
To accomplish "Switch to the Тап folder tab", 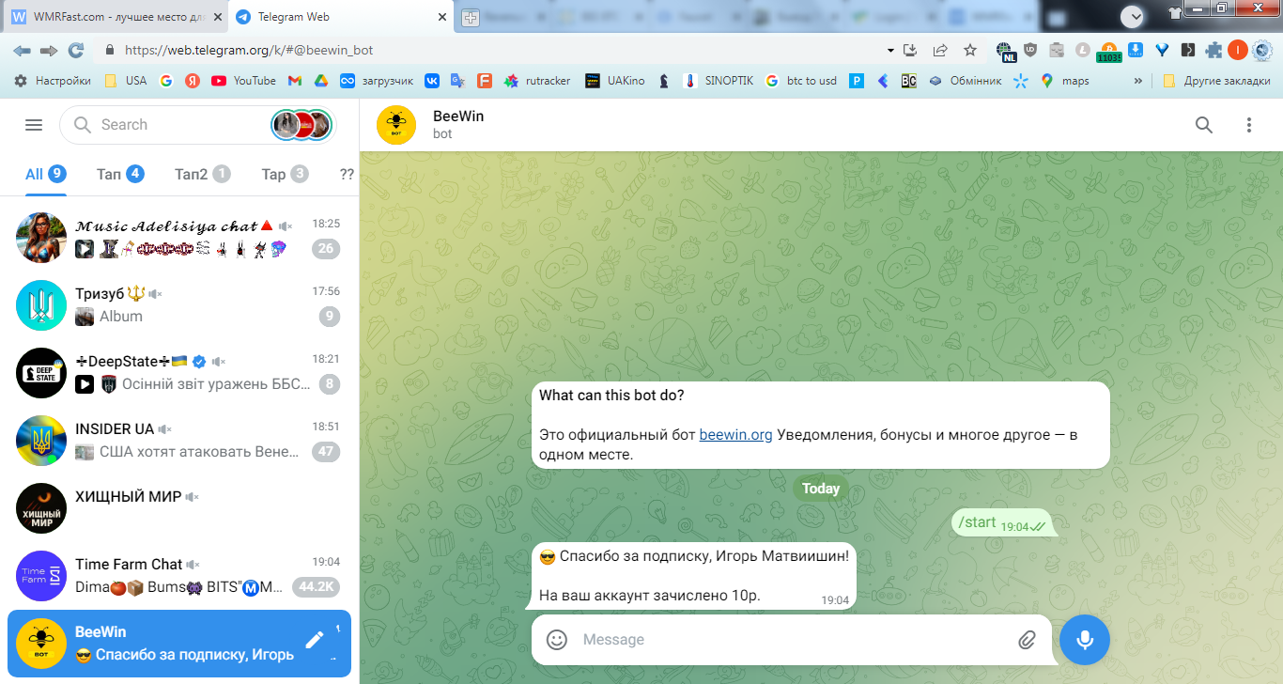I will click(120, 174).
